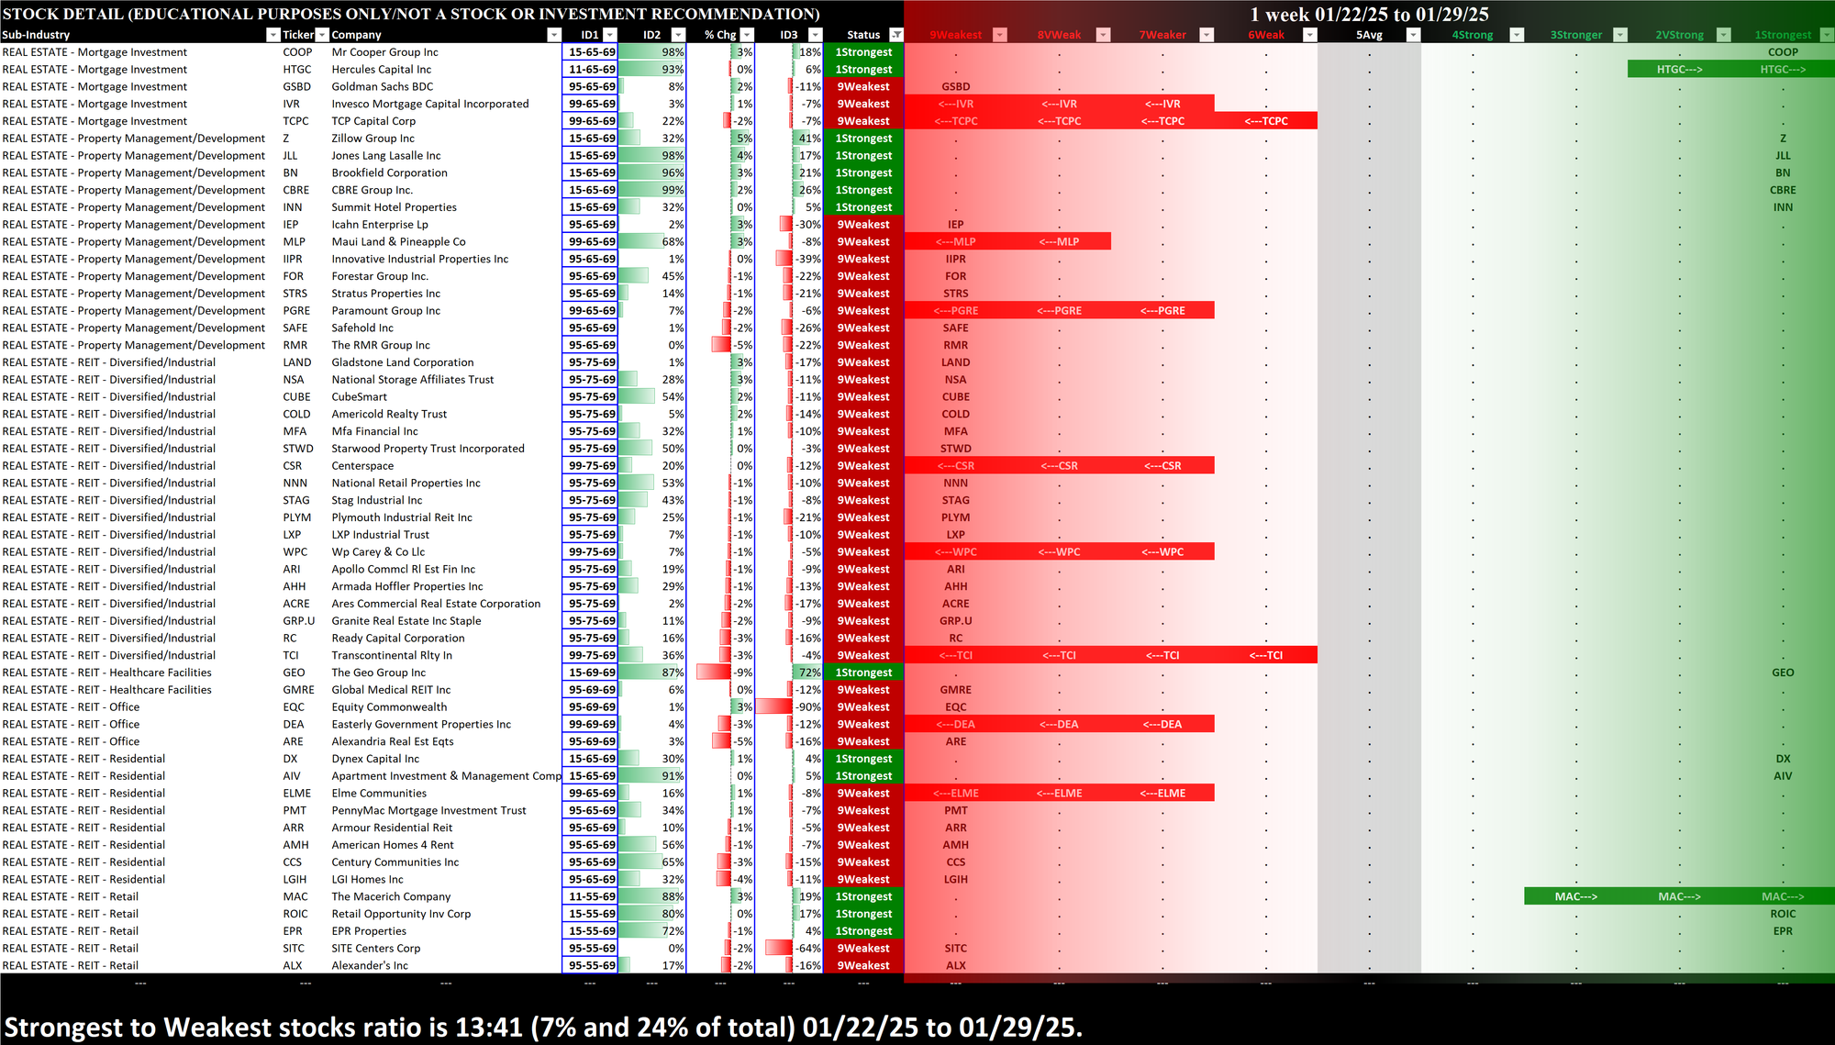Viewport: 1835px width, 1045px height.
Task: Open the Sub-Industry filter dropdown
Action: 272,35
